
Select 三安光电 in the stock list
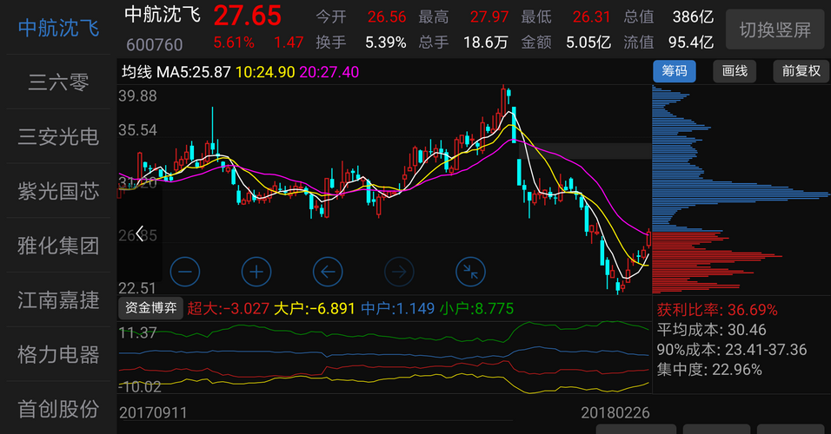(58, 136)
